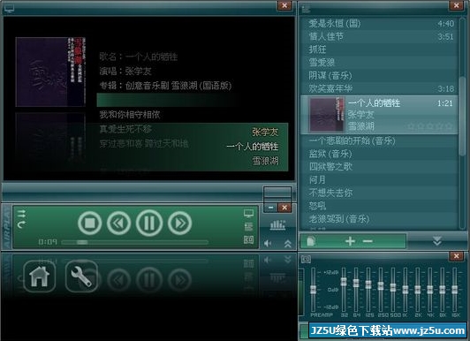The image size is (470, 341).
Task: Click the playlist vertical scrollbar
Action: tap(462, 116)
